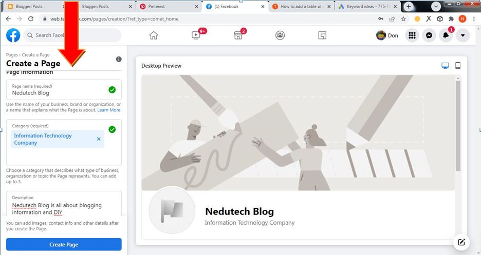481x255 pixels.
Task: Click the Nedutech Blog preview title
Action: tap(239, 211)
